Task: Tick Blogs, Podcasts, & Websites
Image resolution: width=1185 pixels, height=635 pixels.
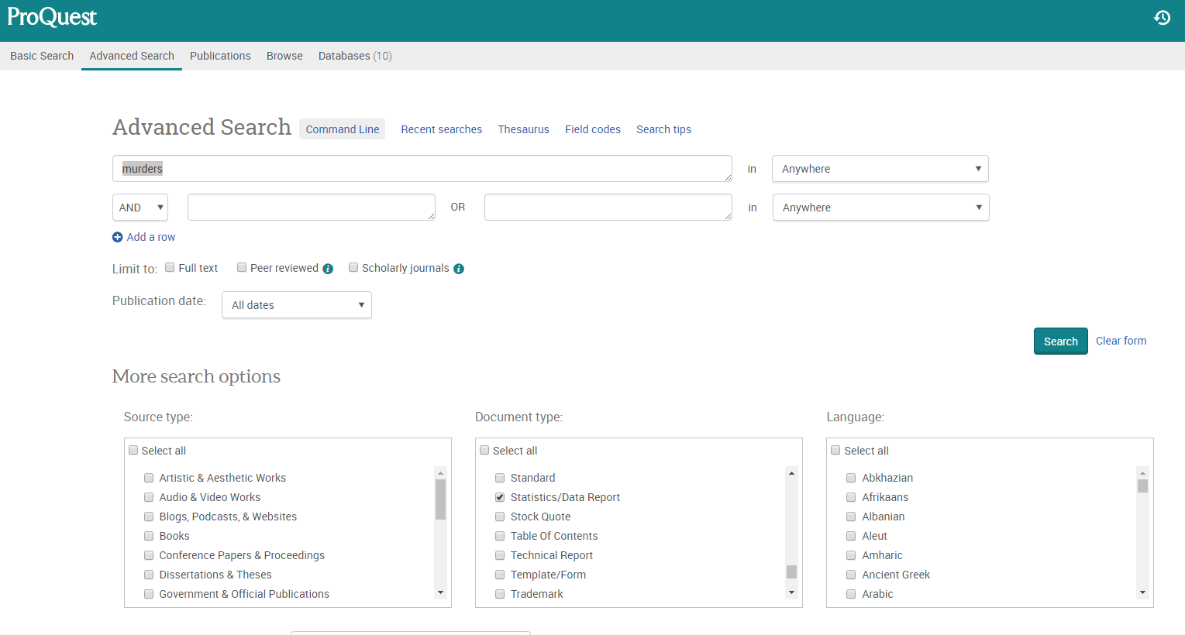Action: tap(149, 517)
